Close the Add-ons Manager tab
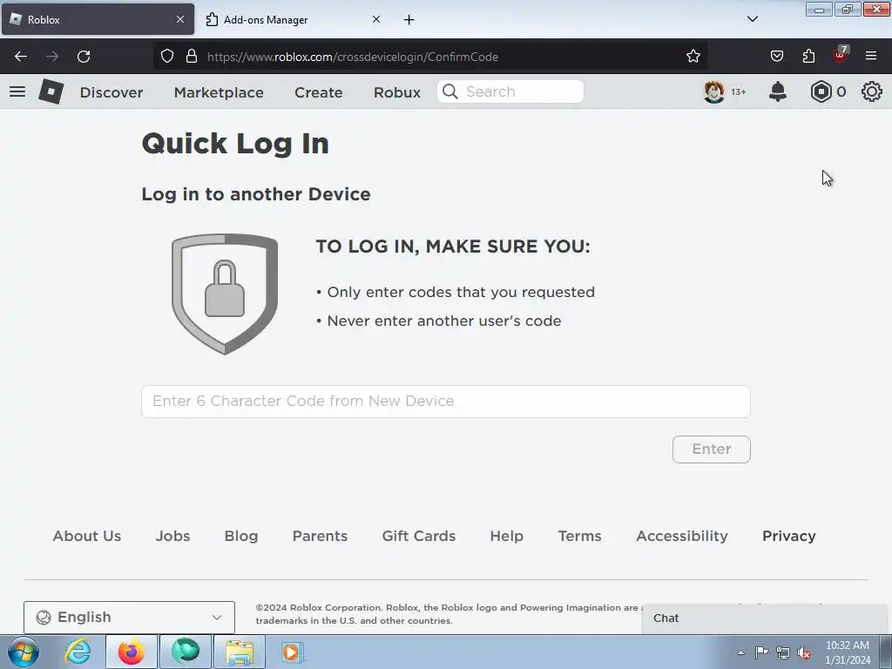The width and height of the screenshot is (892, 669). point(376,19)
